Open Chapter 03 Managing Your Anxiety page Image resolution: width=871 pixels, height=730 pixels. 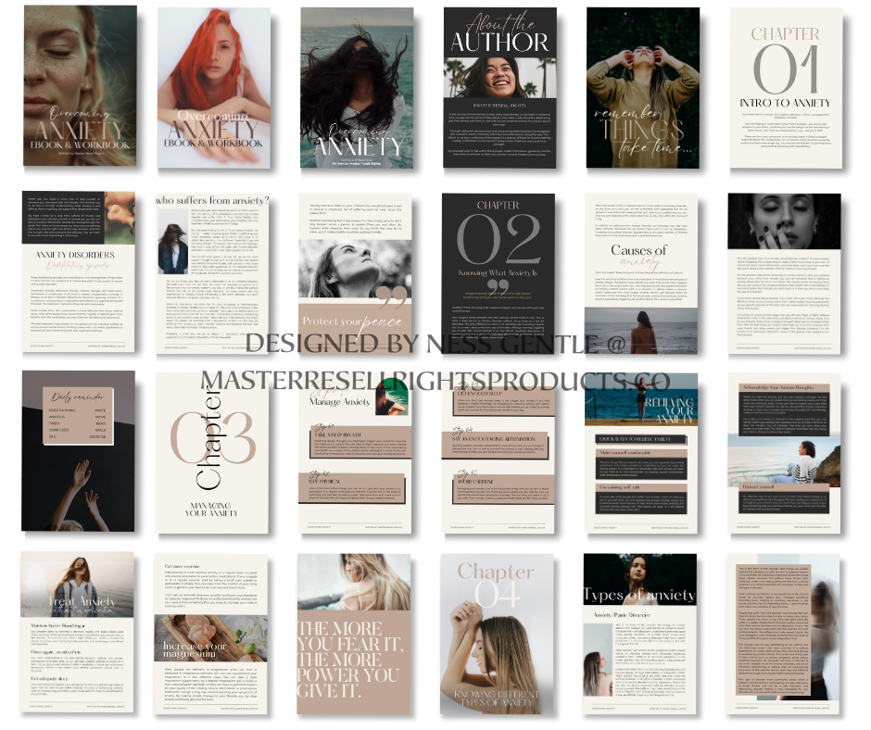point(215,452)
